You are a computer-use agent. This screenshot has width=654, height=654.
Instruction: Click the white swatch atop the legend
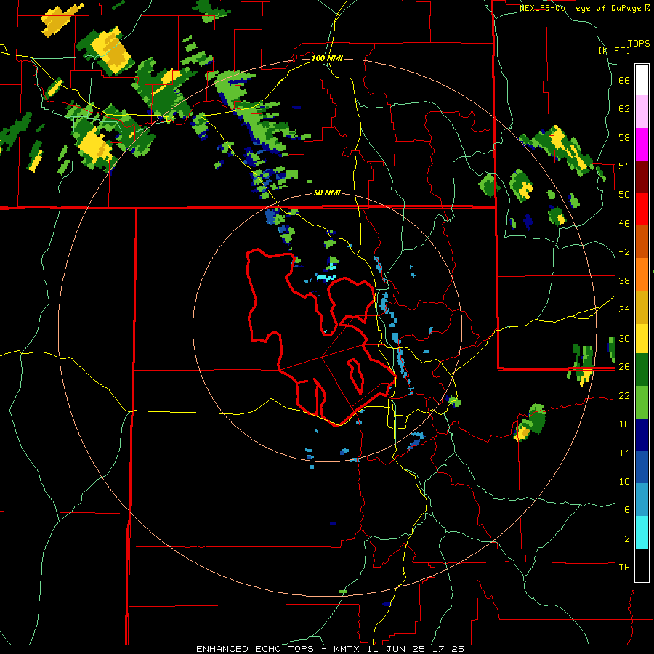642,80
